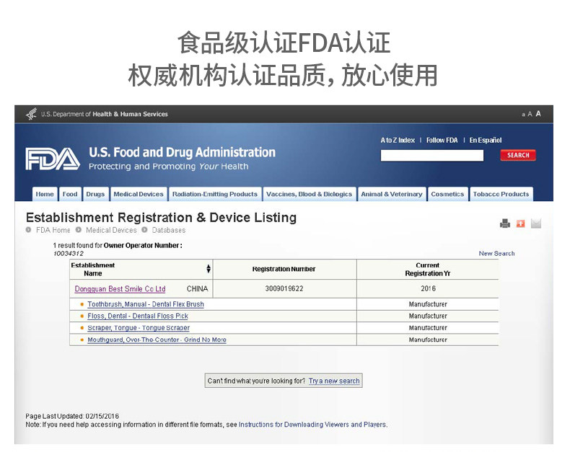This screenshot has height=452, width=570.
Task: Open the A to Z Index link
Action: (398, 141)
